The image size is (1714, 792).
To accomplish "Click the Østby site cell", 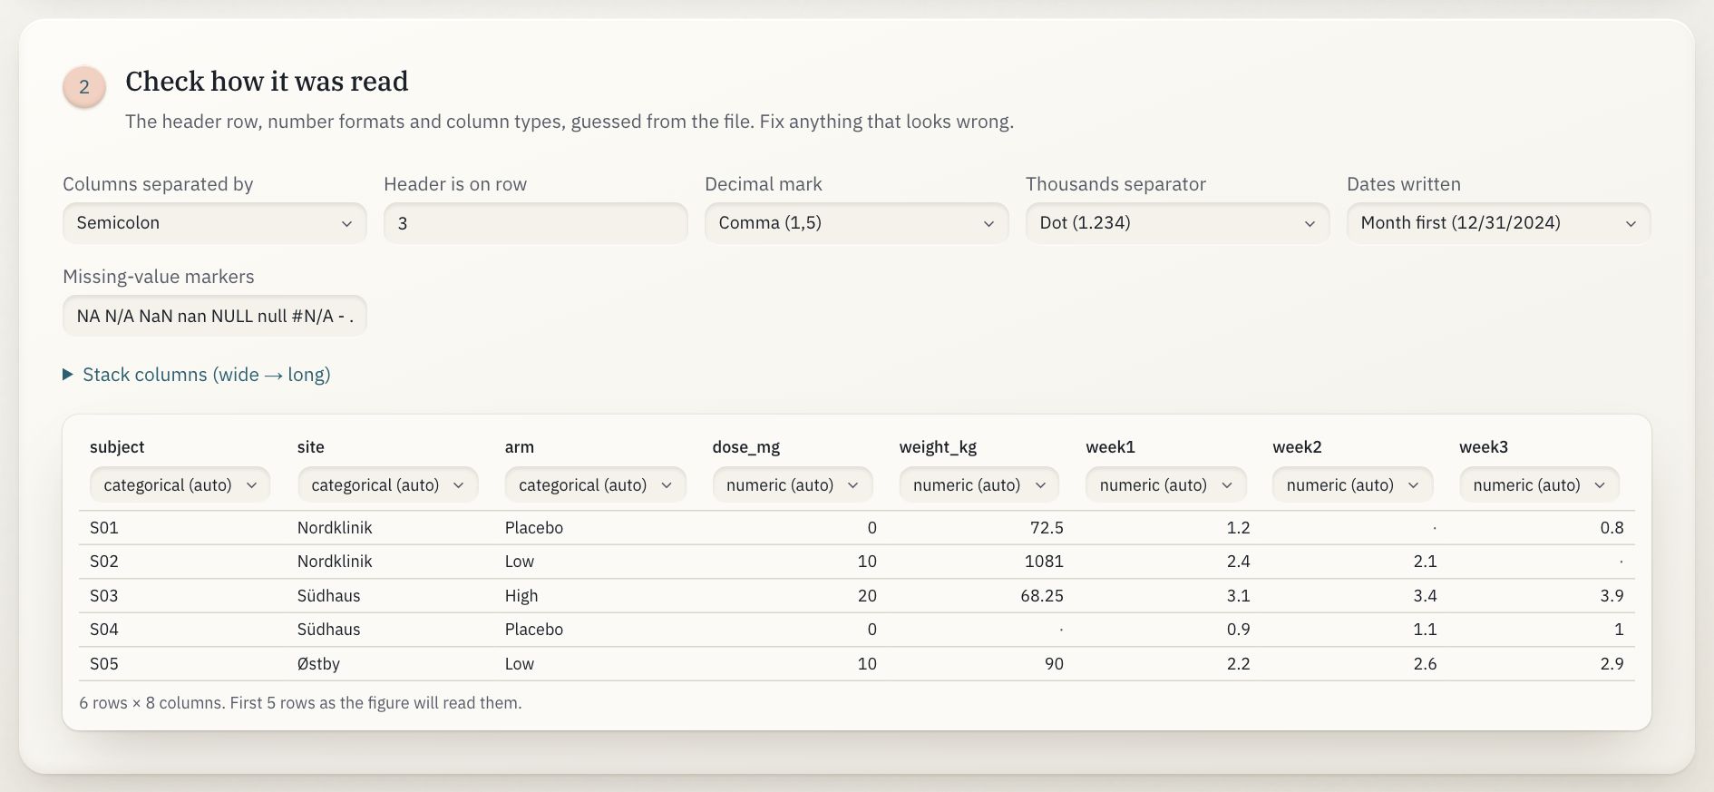I will (x=318, y=664).
